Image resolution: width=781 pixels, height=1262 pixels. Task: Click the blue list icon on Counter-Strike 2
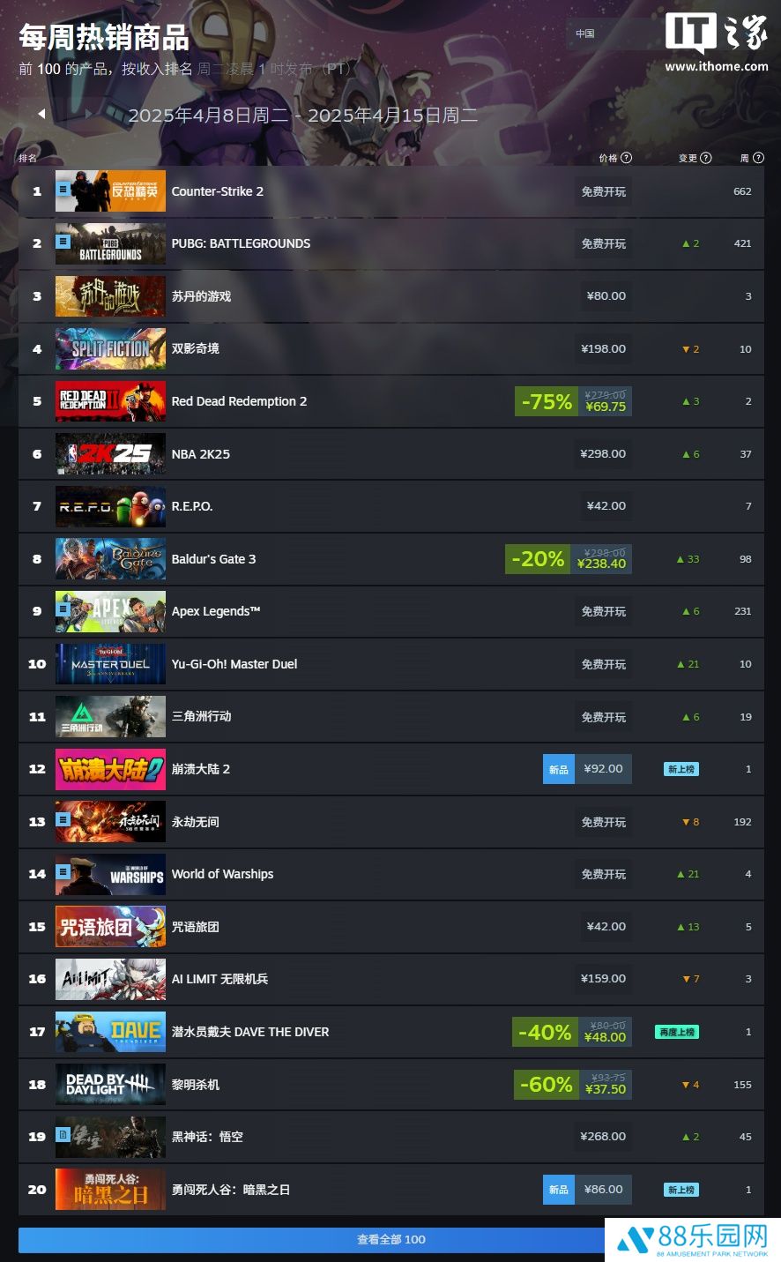(x=63, y=189)
